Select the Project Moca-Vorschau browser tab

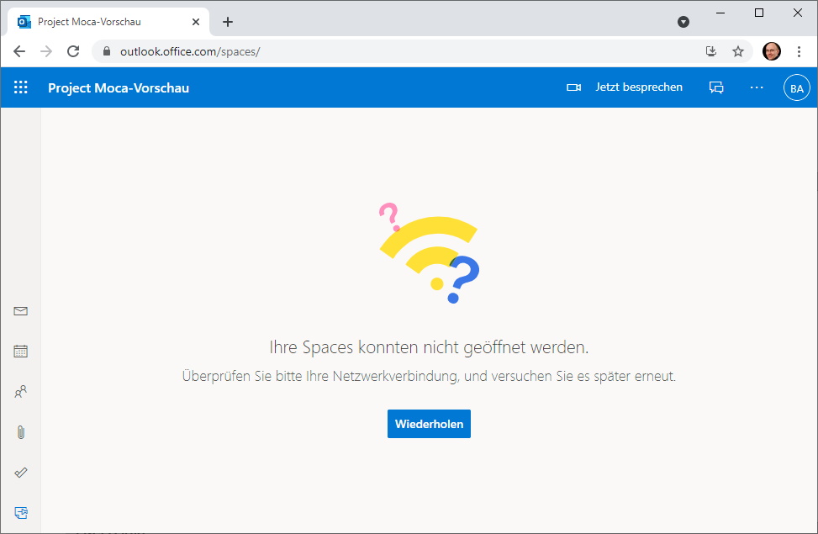(109, 22)
